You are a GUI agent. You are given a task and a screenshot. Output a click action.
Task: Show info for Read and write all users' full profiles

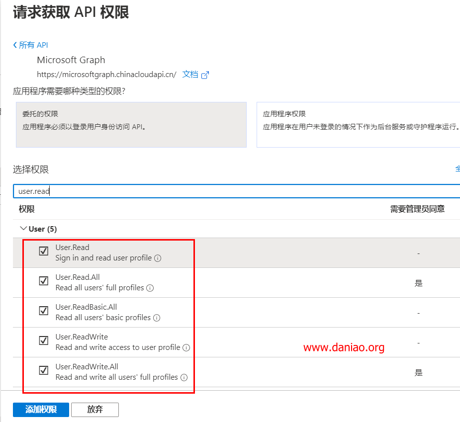[184, 378]
